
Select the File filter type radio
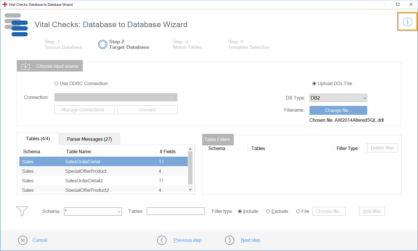click(x=298, y=211)
